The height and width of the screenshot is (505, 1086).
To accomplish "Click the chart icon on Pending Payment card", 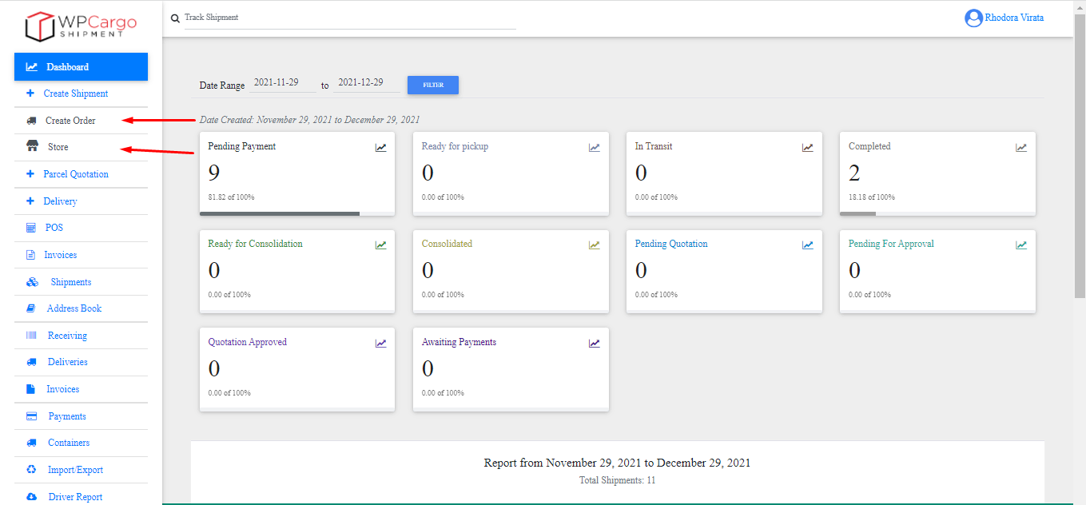I will [380, 148].
